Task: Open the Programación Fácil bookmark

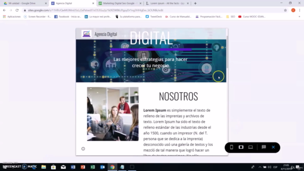Action: pyautogui.click(x=209, y=17)
